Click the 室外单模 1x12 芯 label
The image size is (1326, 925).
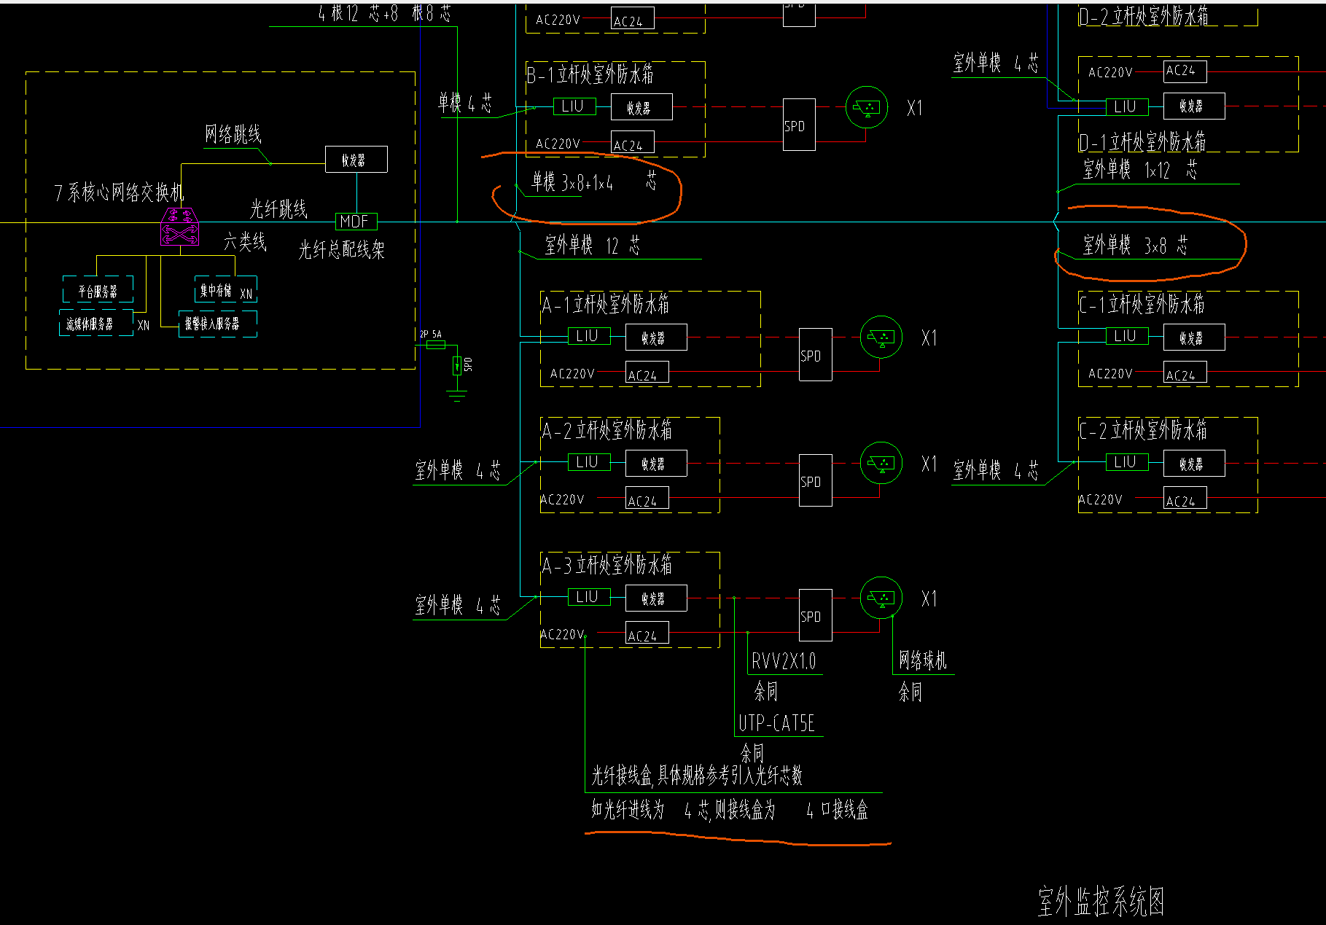click(x=1140, y=171)
